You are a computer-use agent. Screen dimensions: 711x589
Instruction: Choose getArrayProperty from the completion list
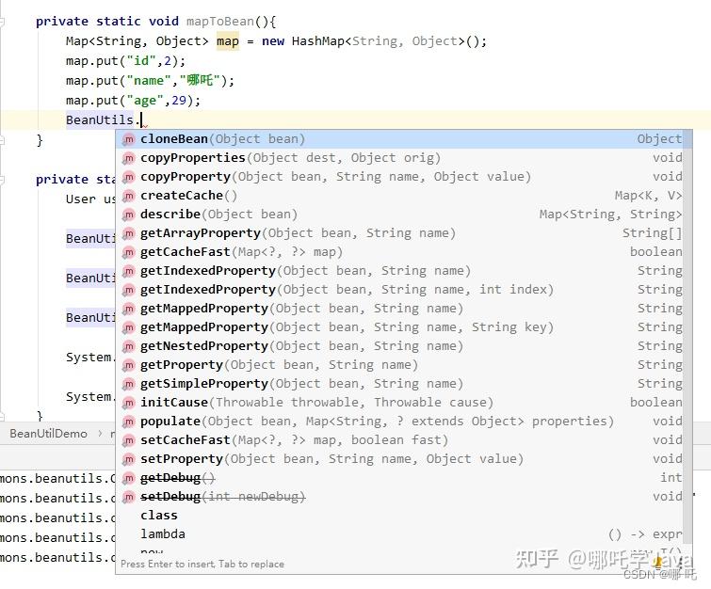coord(298,233)
